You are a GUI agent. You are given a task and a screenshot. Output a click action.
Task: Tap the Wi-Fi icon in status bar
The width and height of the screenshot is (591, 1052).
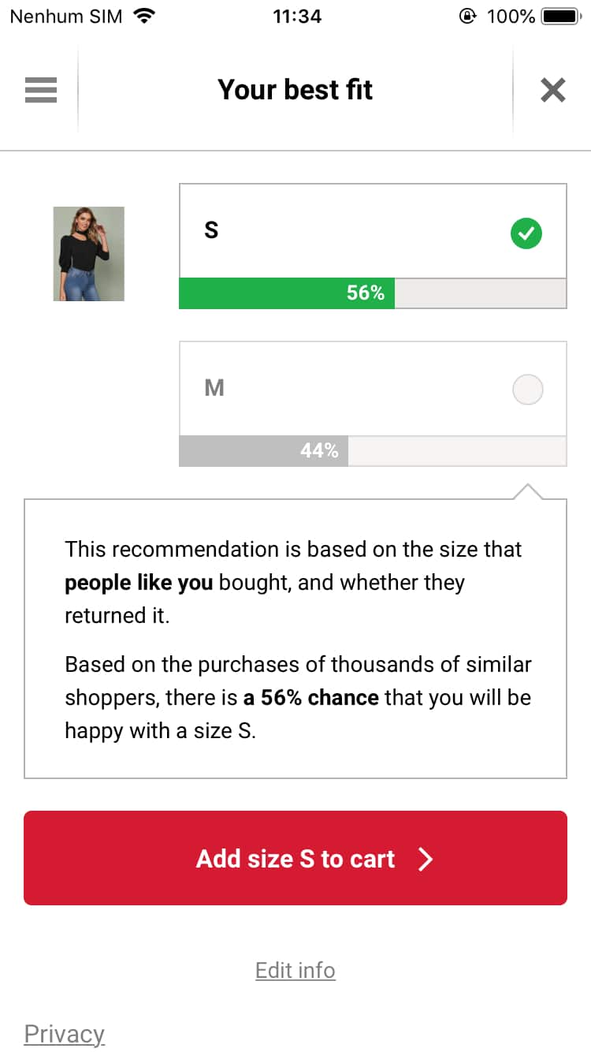tap(144, 16)
